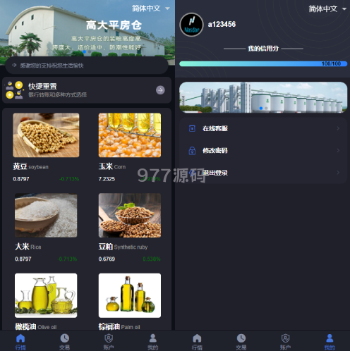Viewport: 350px width, 351px height.
Task: Select second carousel dot on silo banner
Action: (266, 109)
